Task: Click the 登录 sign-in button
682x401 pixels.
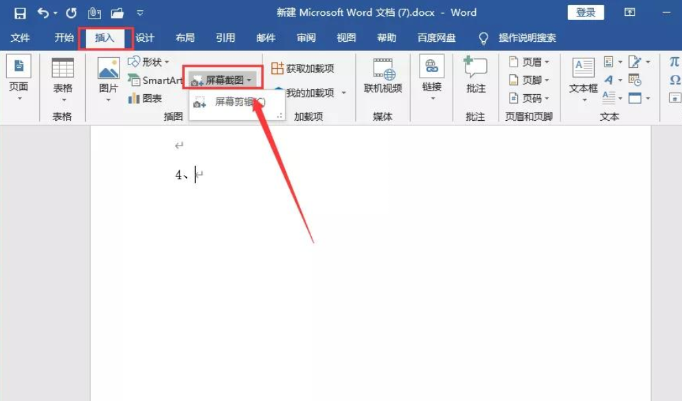Action: (x=586, y=12)
